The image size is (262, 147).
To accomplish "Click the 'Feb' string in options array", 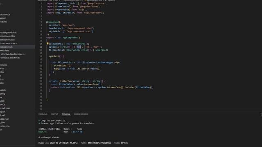I will [87, 47].
